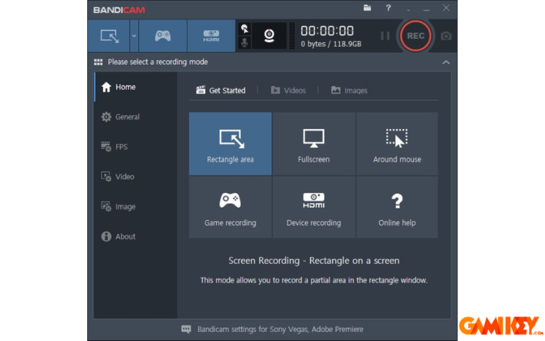This screenshot has width=545, height=341.
Task: Open the About section in sidebar
Action: (136, 237)
